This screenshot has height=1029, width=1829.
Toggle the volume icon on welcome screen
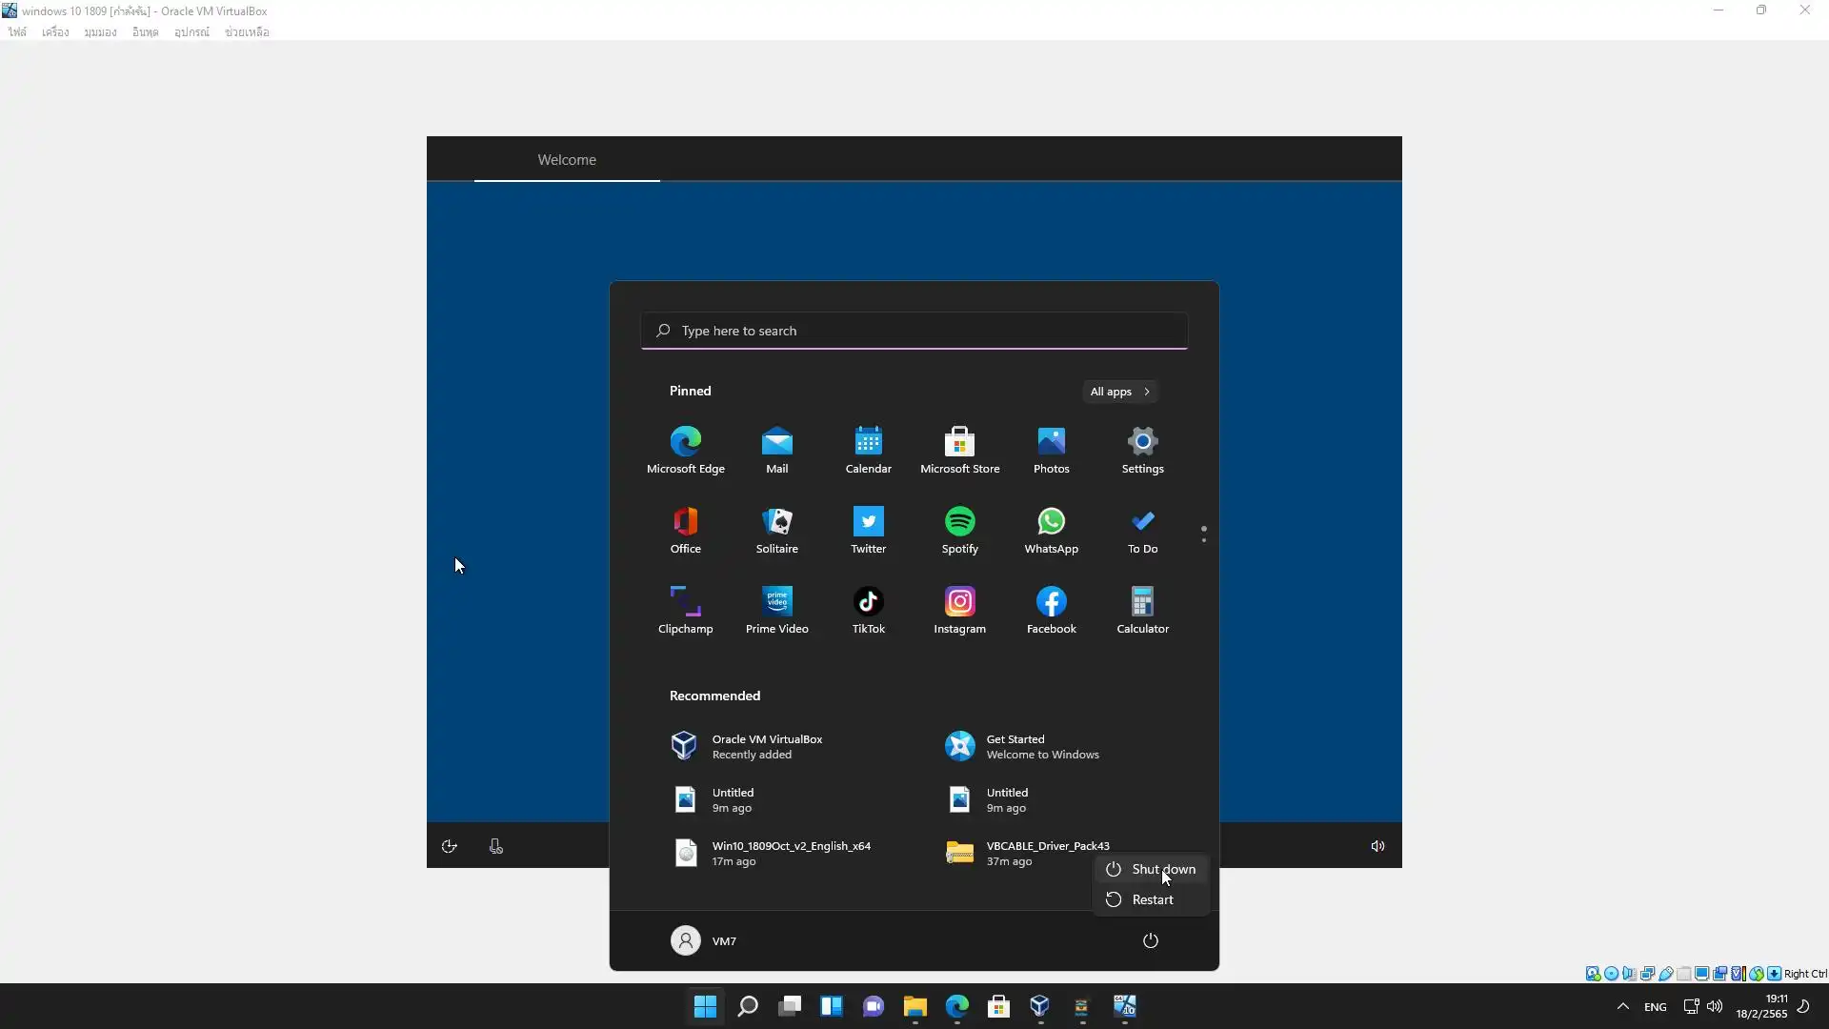click(1377, 846)
